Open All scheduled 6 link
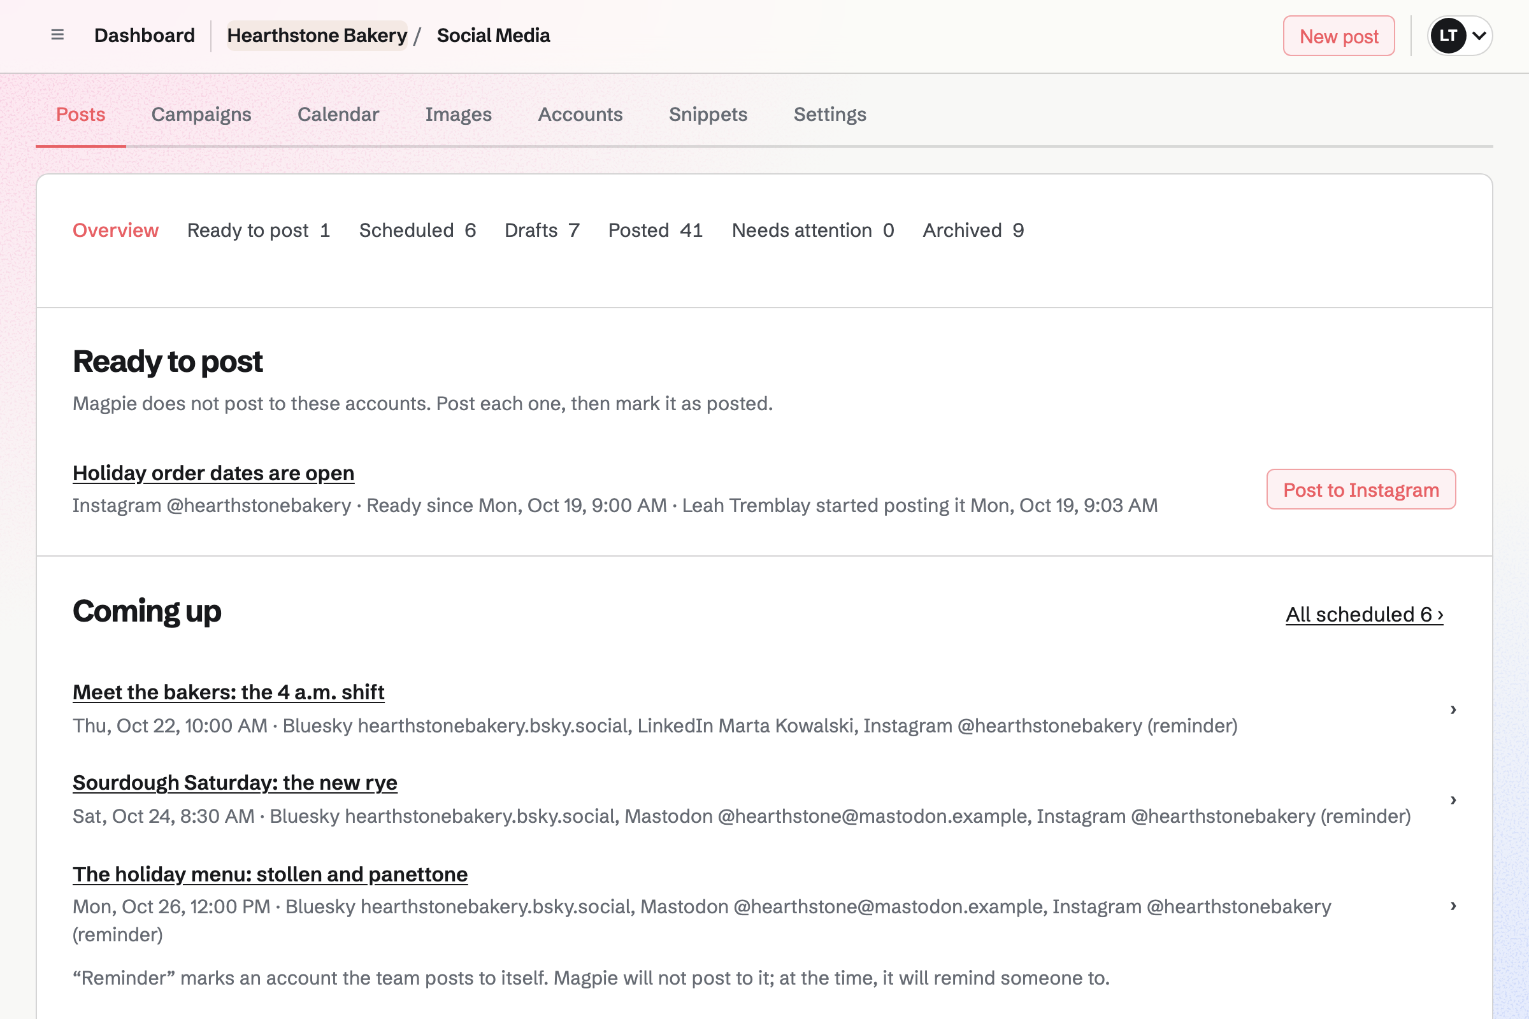 click(1364, 614)
